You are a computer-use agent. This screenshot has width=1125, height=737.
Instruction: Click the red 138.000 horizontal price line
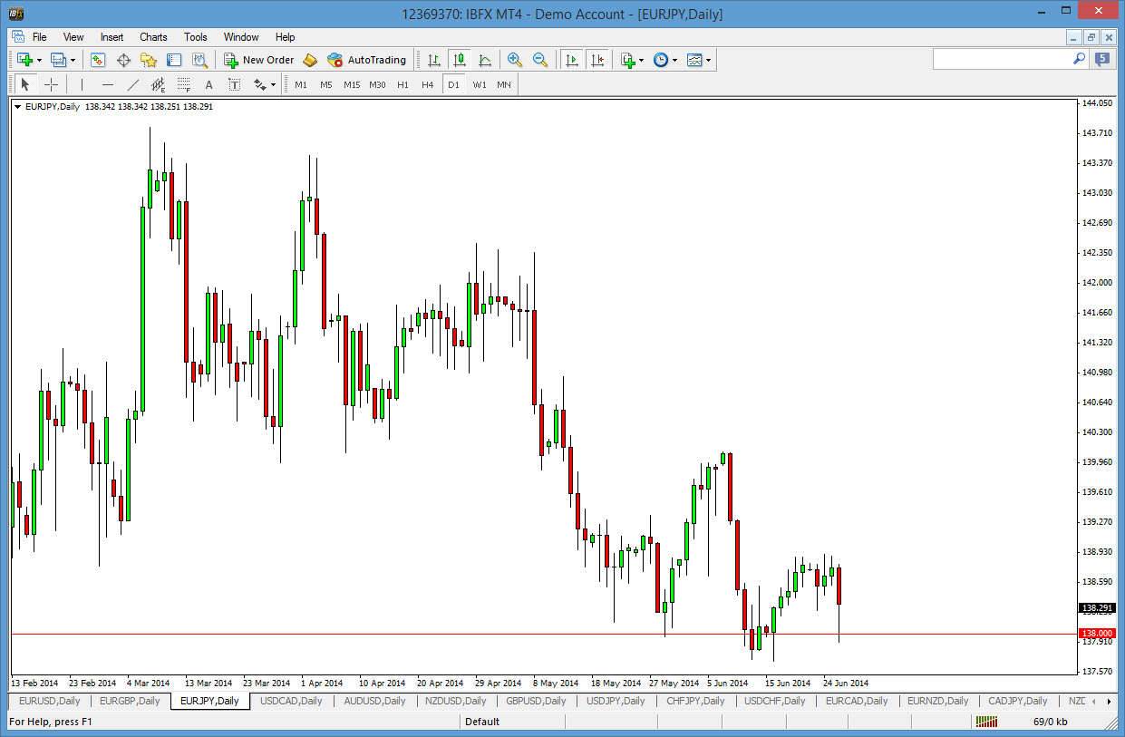453,634
